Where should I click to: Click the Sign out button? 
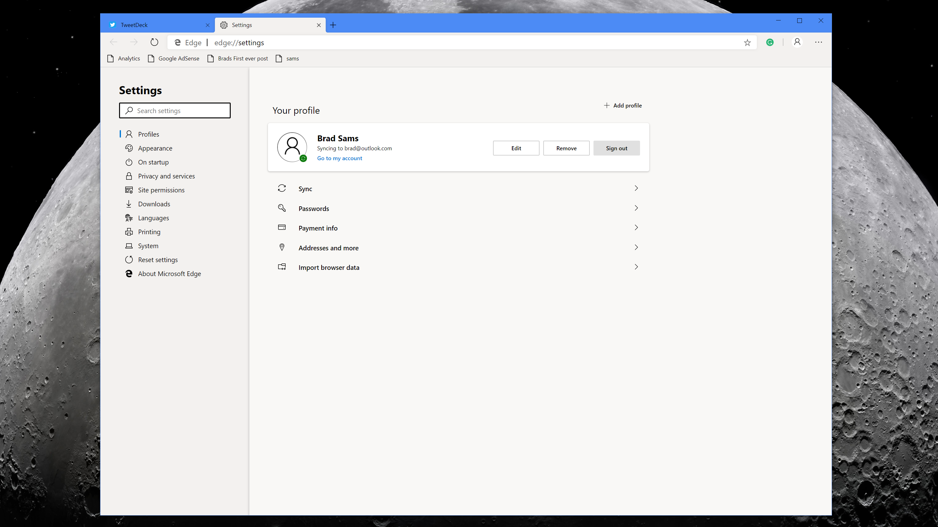(616, 148)
